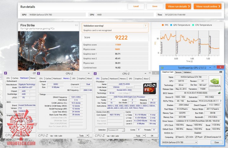Screen dimensions: 228x148
Task: Click the FPS legend orange swatch
Action: [163, 25]
